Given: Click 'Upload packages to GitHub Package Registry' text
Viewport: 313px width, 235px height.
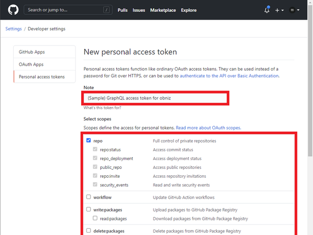Looking at the screenshot, I should [x=195, y=210].
